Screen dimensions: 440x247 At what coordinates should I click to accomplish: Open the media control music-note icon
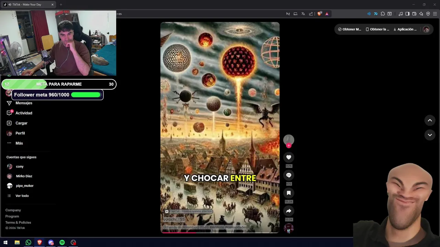point(400,14)
